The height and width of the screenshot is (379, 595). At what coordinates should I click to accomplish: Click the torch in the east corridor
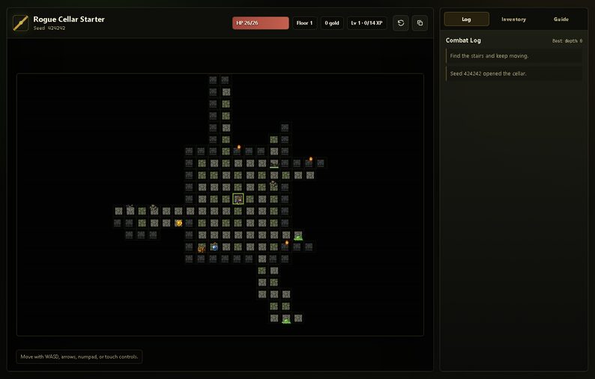click(x=310, y=160)
